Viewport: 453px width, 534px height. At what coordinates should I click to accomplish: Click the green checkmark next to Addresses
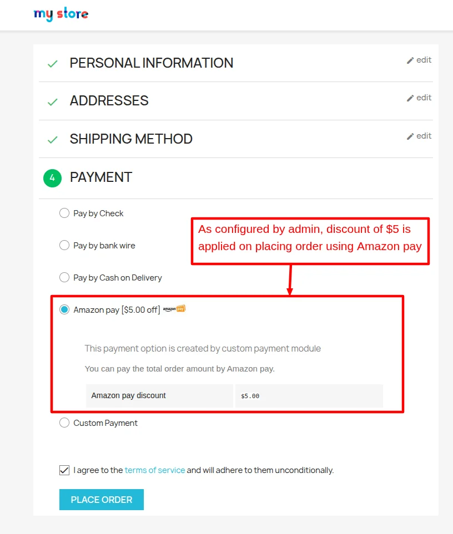(53, 102)
